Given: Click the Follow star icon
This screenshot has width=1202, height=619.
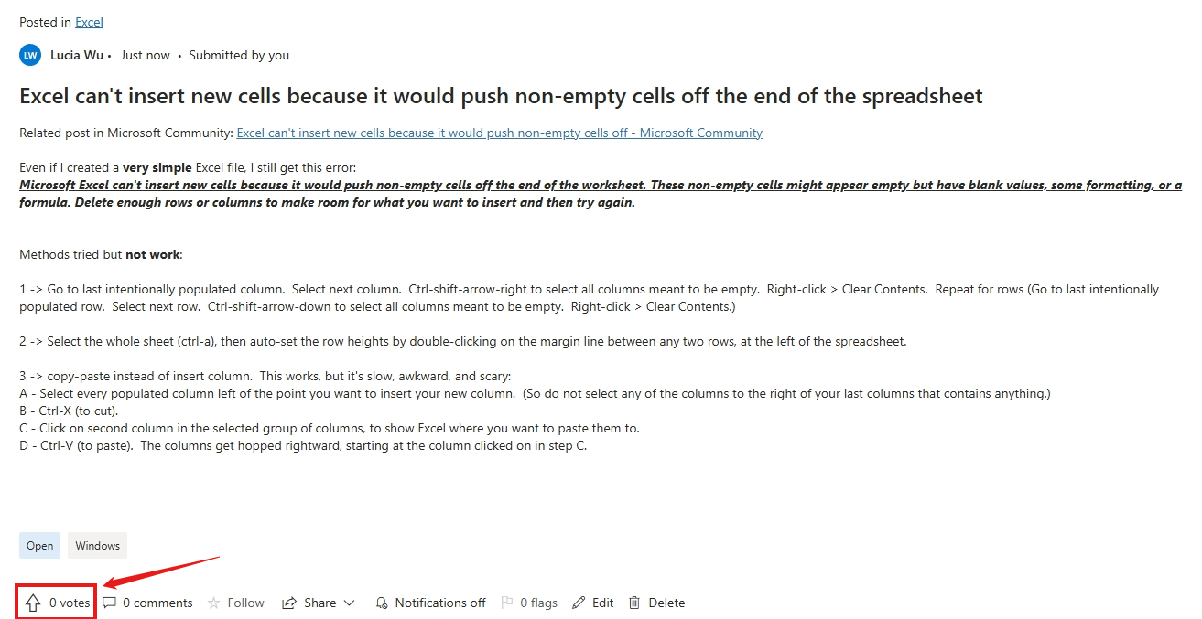Looking at the screenshot, I should (x=213, y=603).
